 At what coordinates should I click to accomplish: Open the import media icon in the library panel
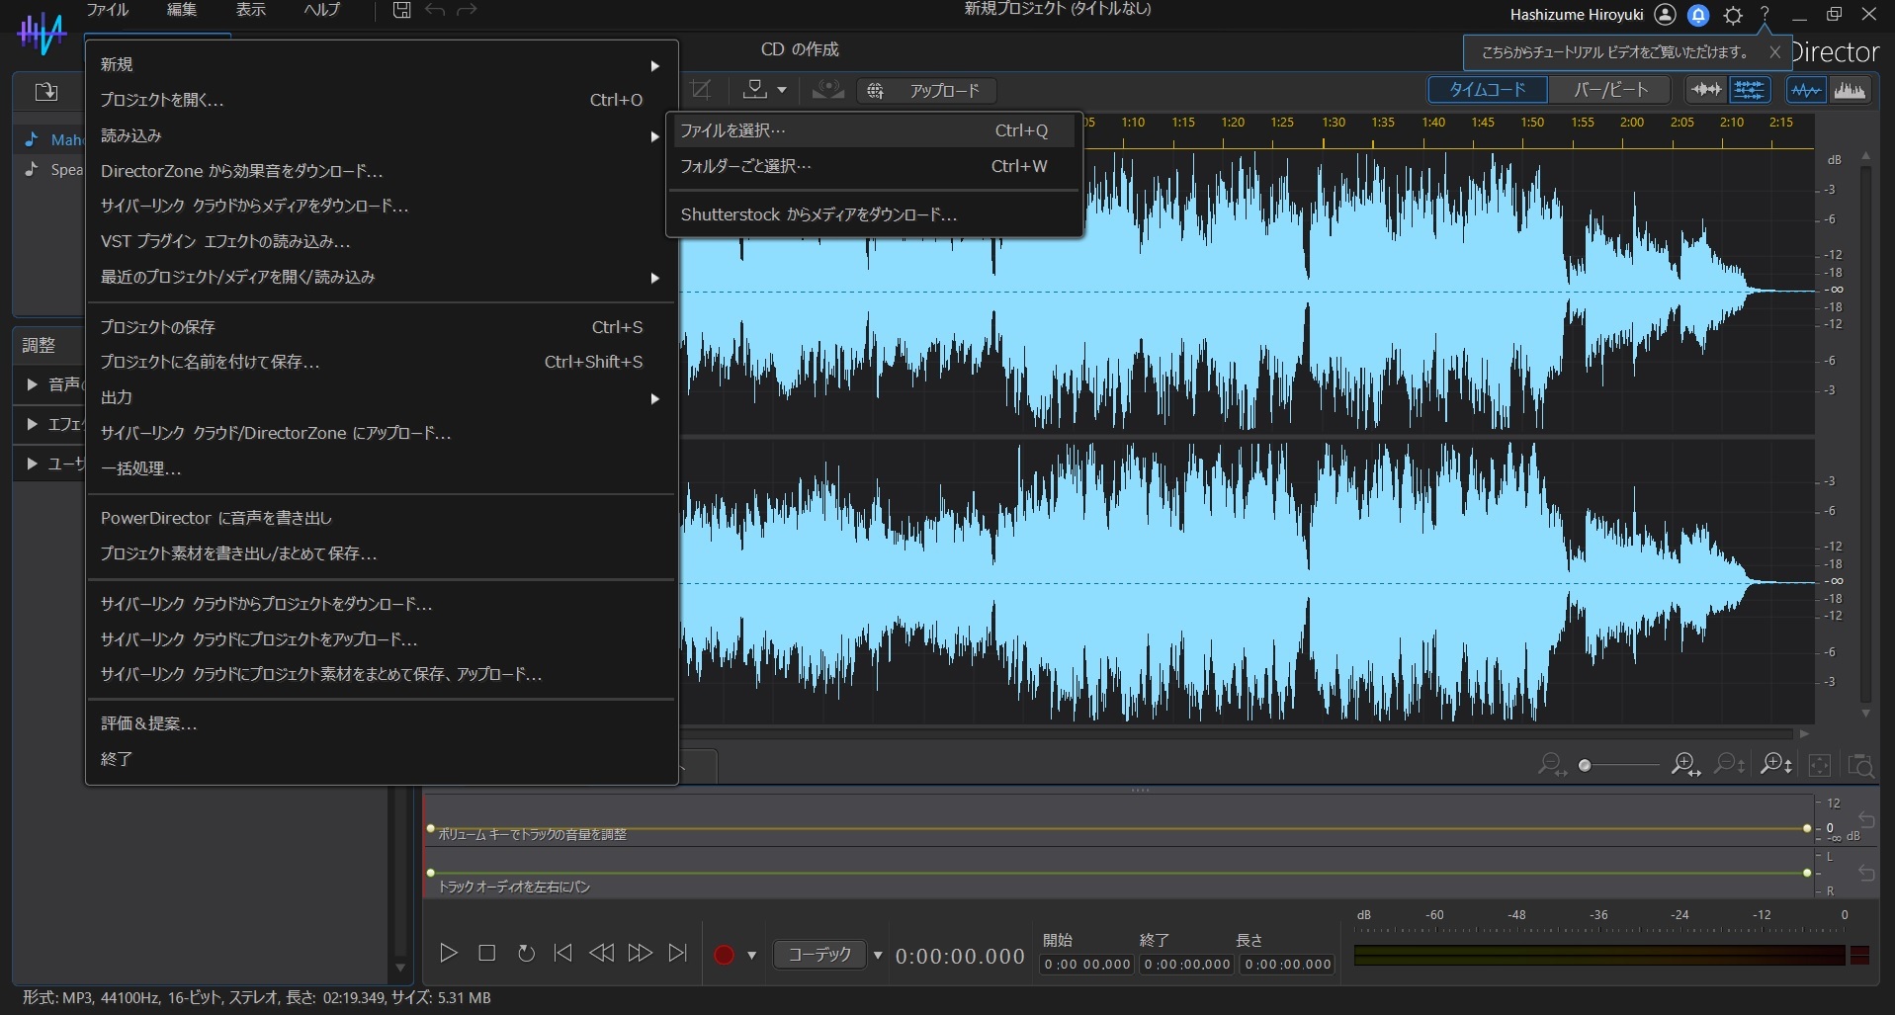pos(44,91)
